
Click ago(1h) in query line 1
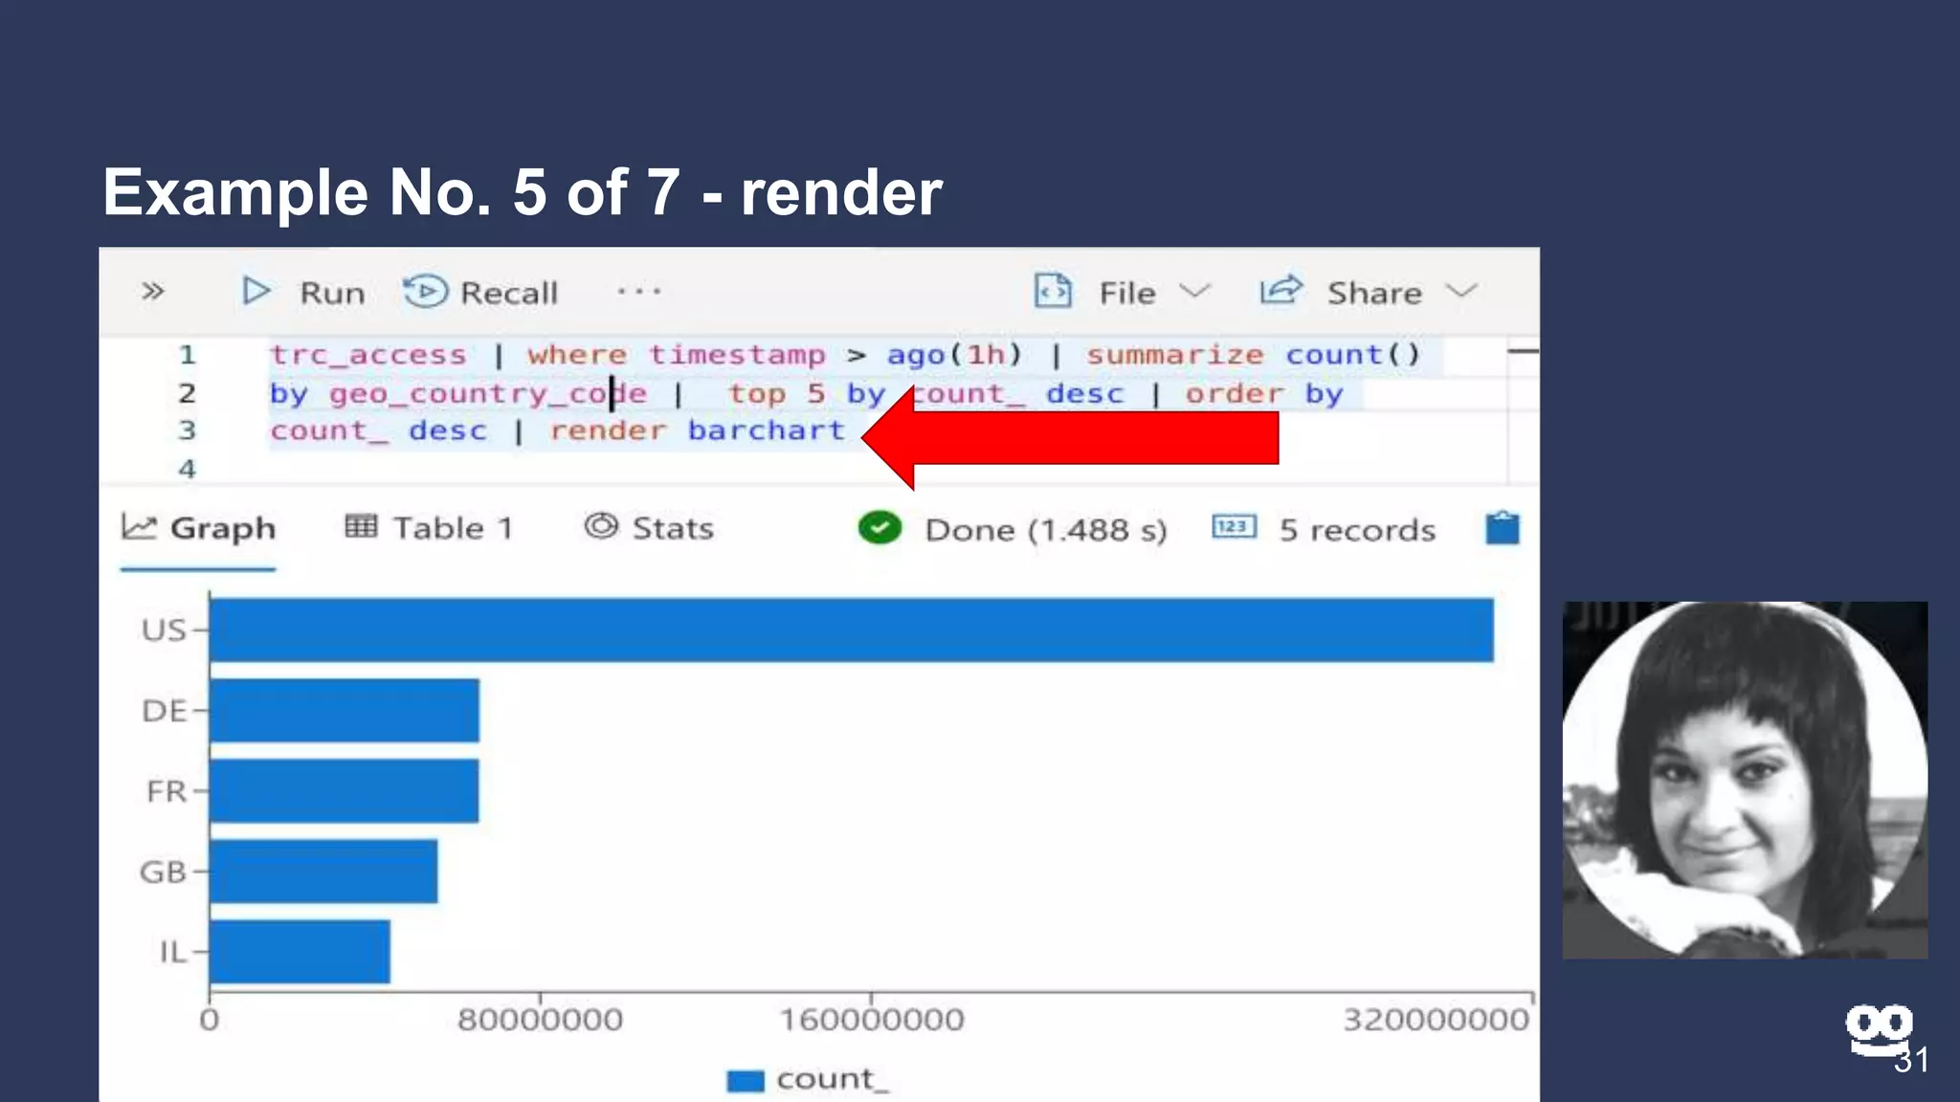[x=954, y=355]
